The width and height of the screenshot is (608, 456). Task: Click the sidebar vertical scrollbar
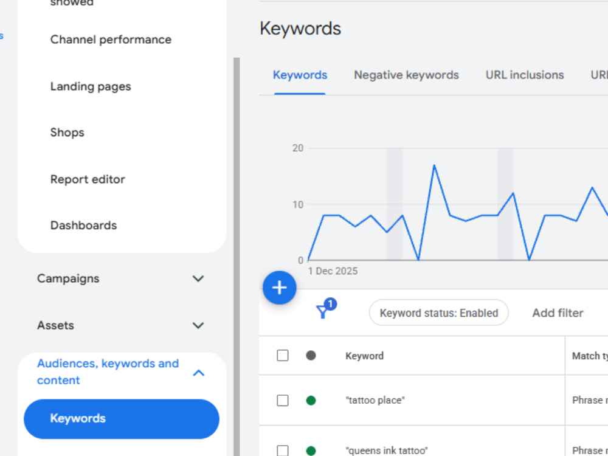click(237, 257)
